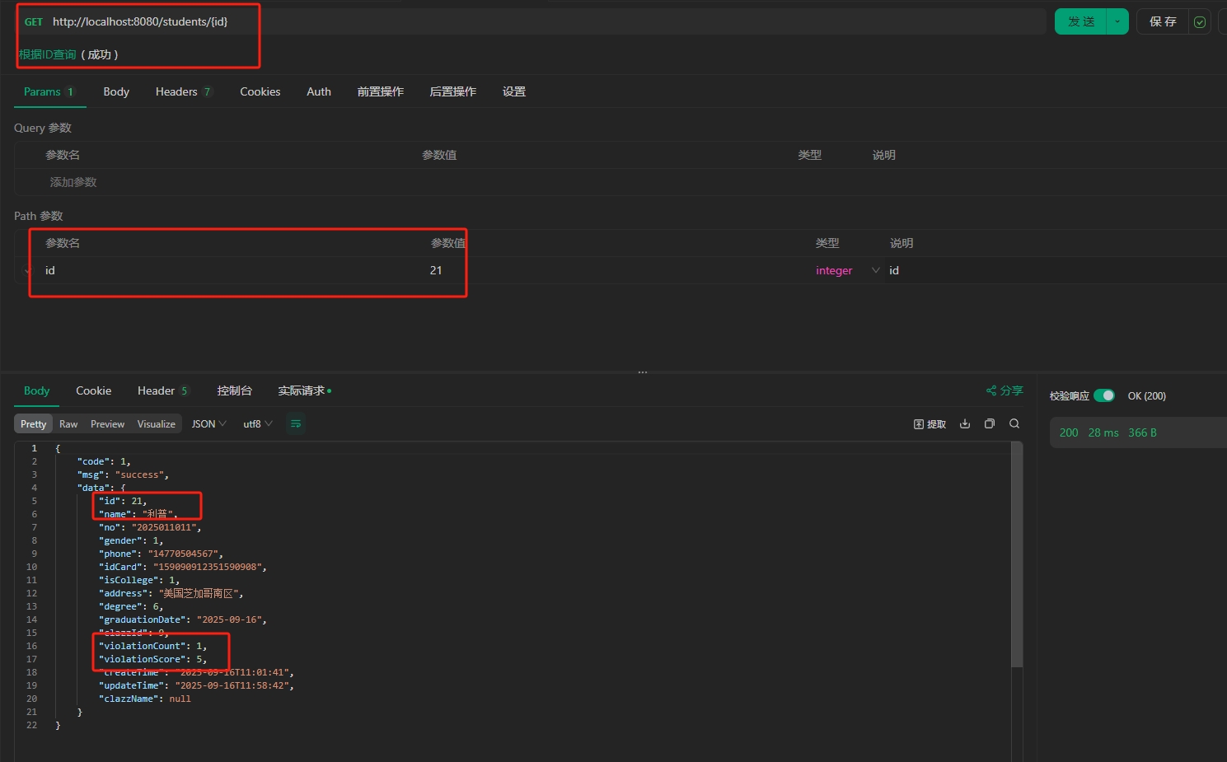Search within the response body
Viewport: 1227px width, 762px height.
pyautogui.click(x=1014, y=423)
